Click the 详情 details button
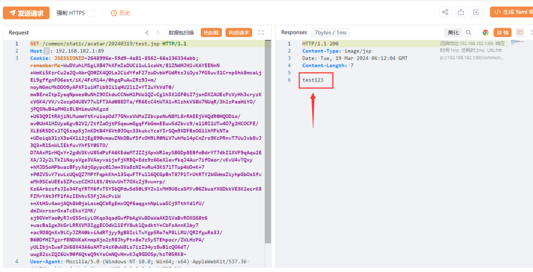 (502, 33)
